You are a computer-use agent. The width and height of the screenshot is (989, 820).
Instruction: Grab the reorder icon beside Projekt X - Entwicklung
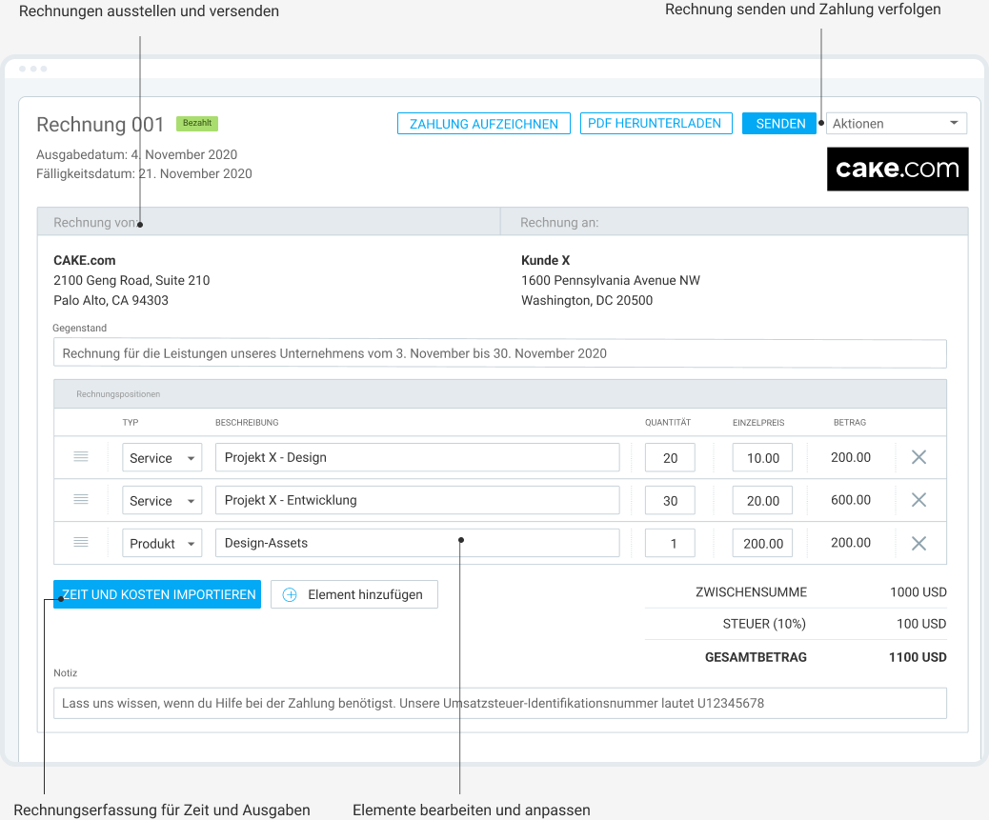tap(81, 499)
